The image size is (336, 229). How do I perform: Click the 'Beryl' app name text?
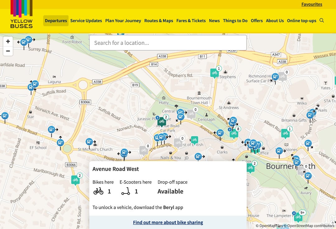(x=168, y=207)
